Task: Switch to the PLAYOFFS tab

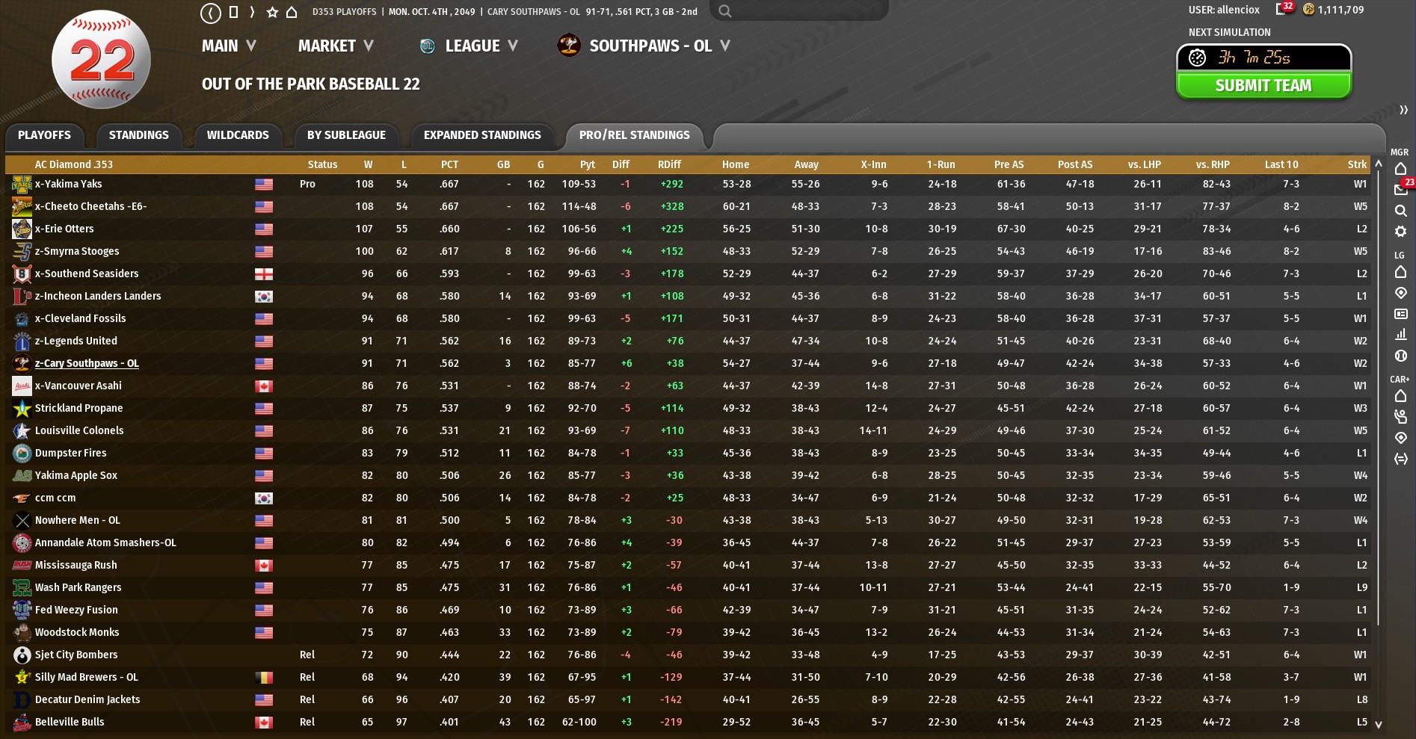Action: (x=44, y=135)
